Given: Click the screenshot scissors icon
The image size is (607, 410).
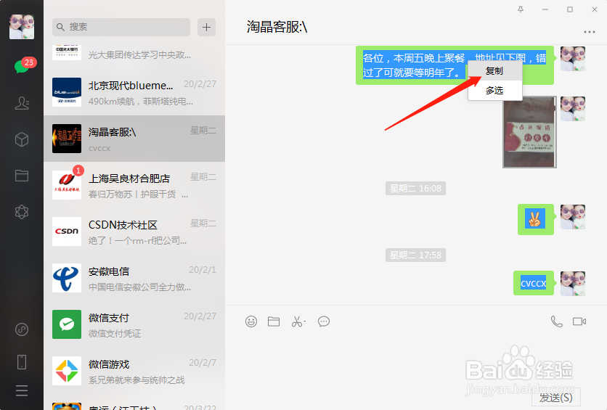Looking at the screenshot, I should [298, 321].
